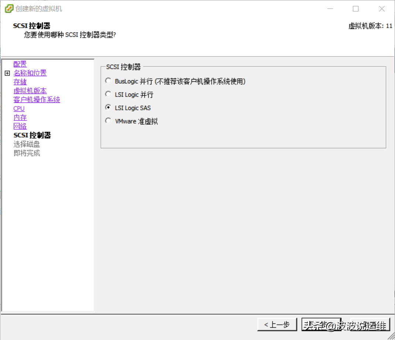395x340 pixels.
Task: Click the SCSI 控制器 heading text
Action: [32, 26]
